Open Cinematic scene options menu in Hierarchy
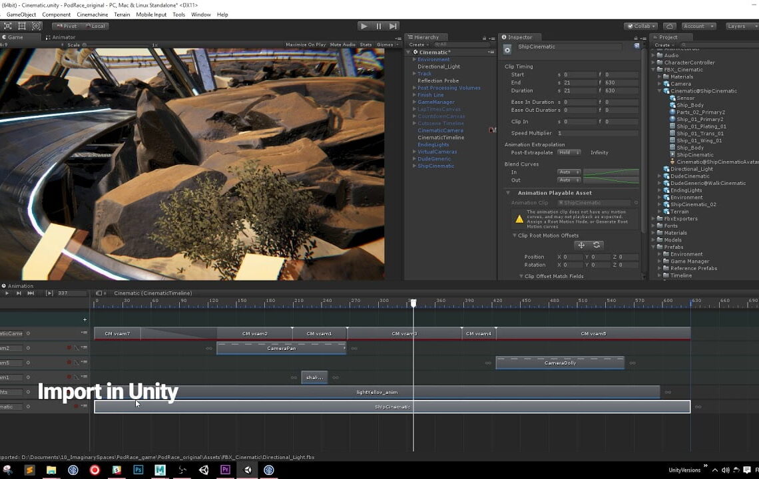 coord(491,53)
